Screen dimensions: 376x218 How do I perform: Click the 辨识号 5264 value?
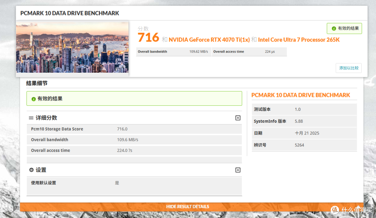coord(299,145)
